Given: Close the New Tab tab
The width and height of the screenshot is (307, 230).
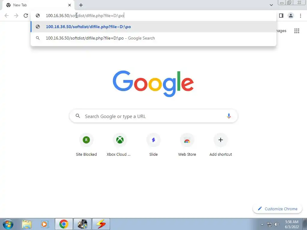Looking at the screenshot, I should point(70,5).
